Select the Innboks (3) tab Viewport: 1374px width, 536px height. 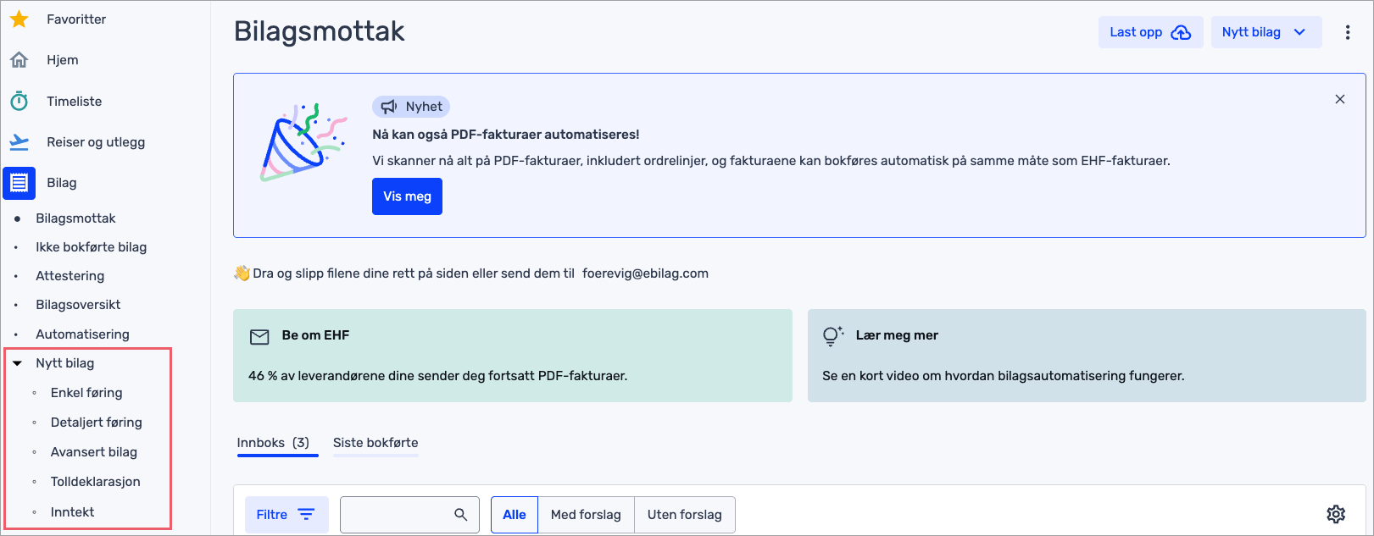[273, 443]
